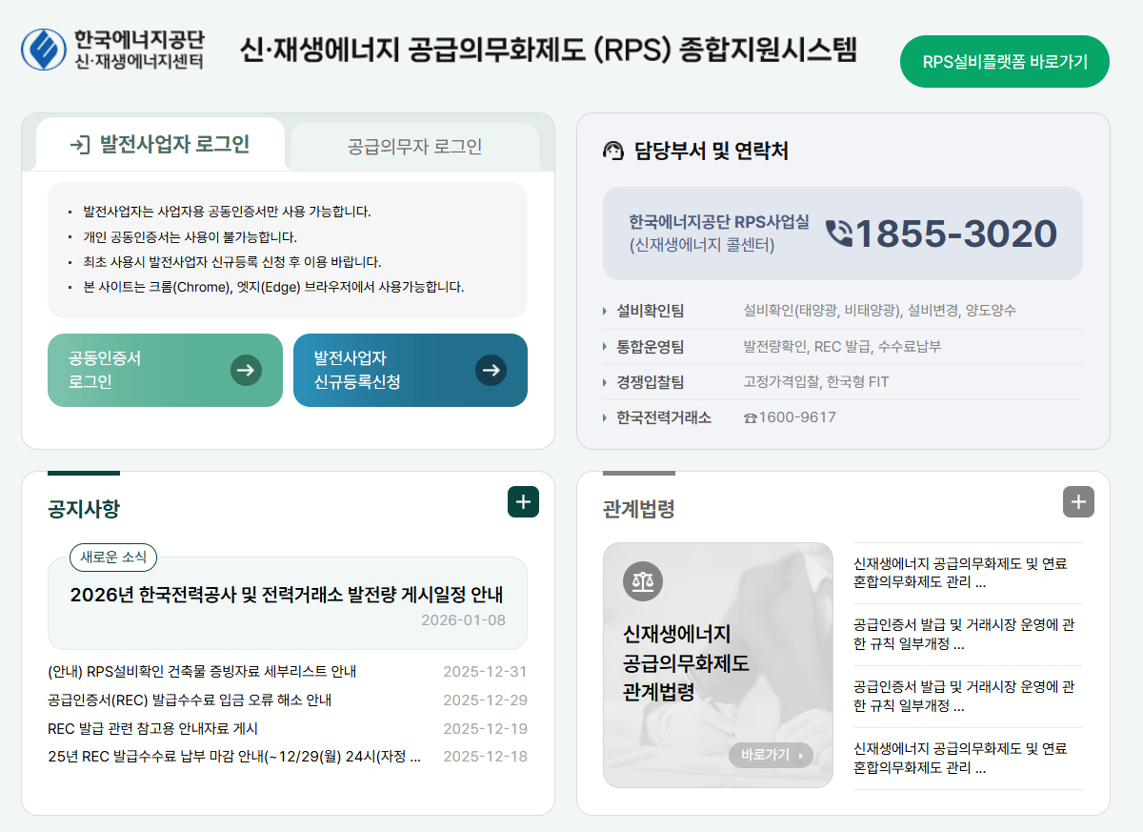Click the (신재생에너지 콜센터) text
This screenshot has width=1143, height=832.
point(702,245)
